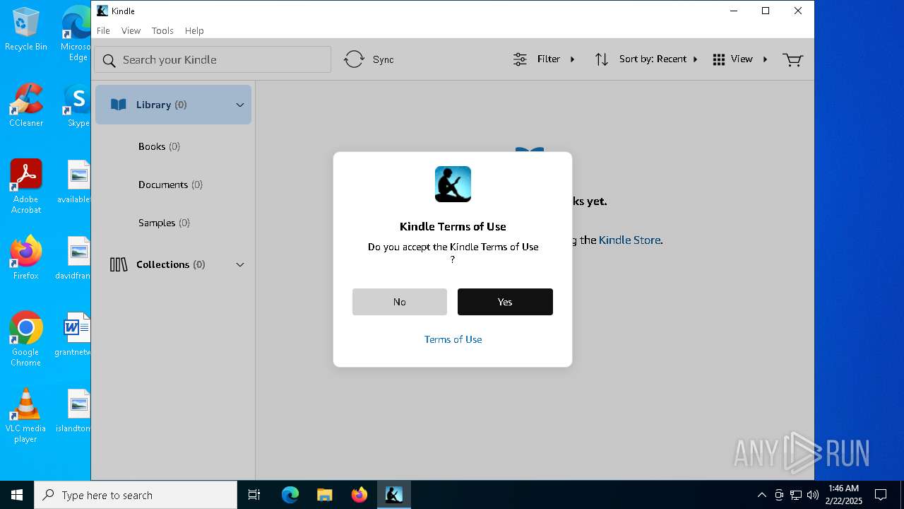Screen dimensions: 904x509
Task: Select Microsoft Edge desktop shortcut
Action: click(76, 34)
